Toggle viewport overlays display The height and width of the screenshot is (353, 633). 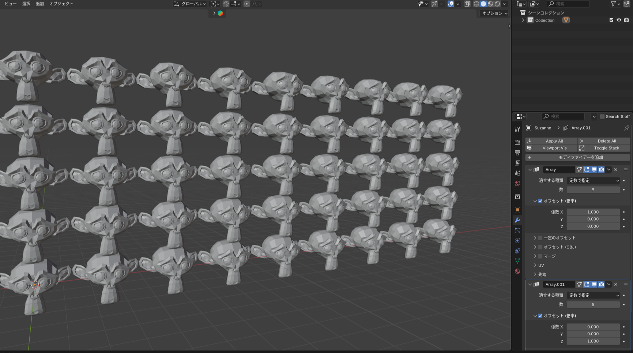coord(451,4)
